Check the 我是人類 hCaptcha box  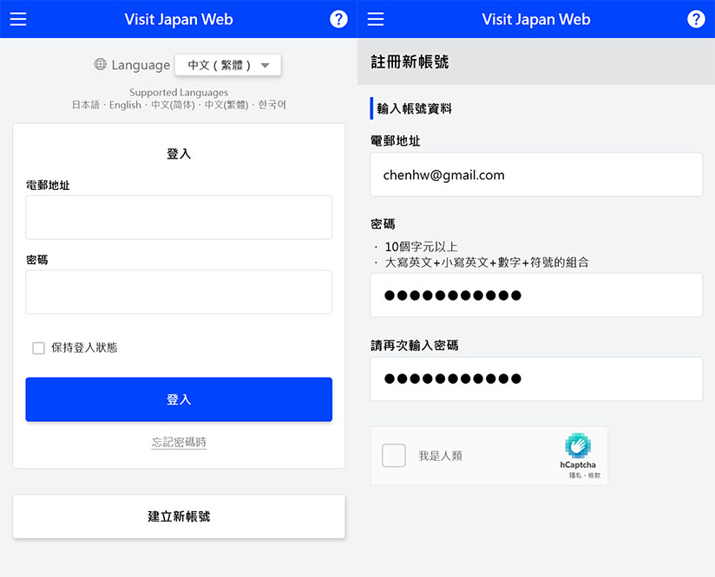point(394,456)
